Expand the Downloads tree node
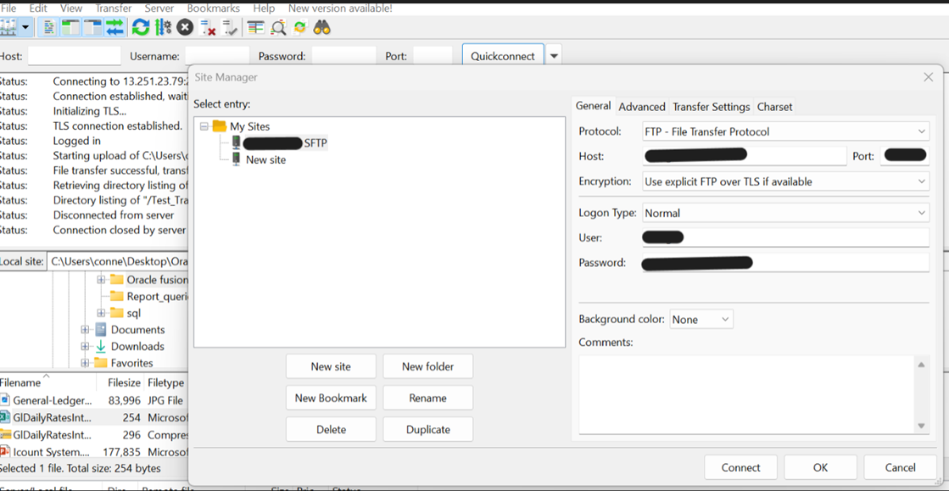Screen dimensions: 949x491 coord(85,346)
